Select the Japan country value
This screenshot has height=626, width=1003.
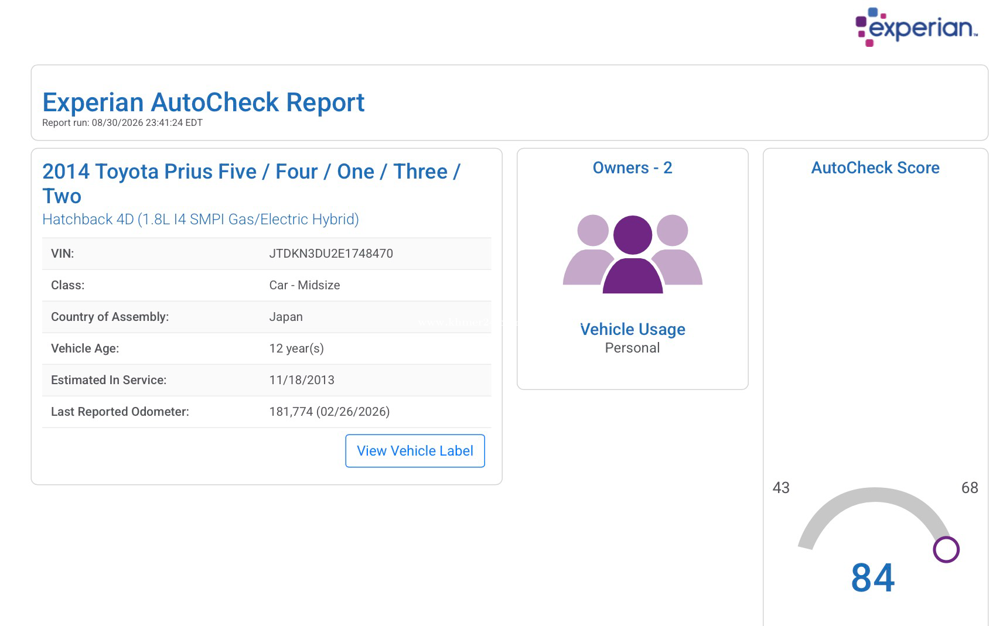[286, 317]
